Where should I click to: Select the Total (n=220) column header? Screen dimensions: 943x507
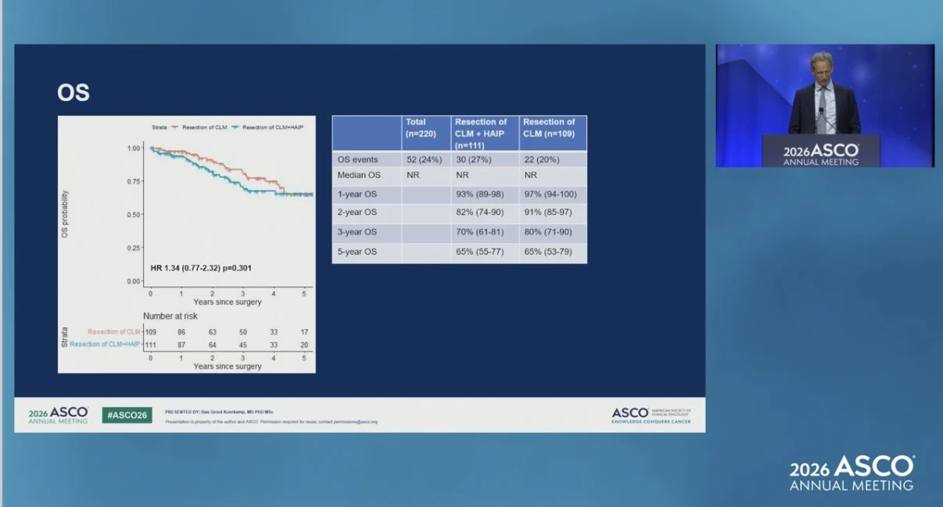[x=426, y=134]
